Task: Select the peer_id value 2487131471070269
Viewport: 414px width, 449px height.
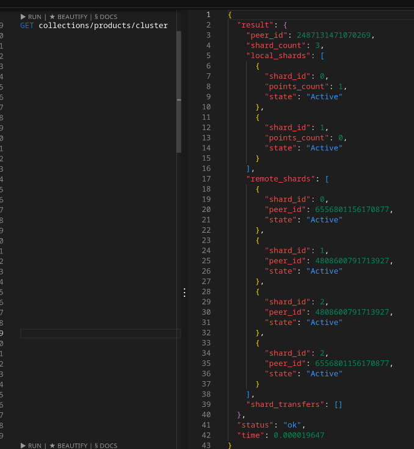Action: [336, 35]
